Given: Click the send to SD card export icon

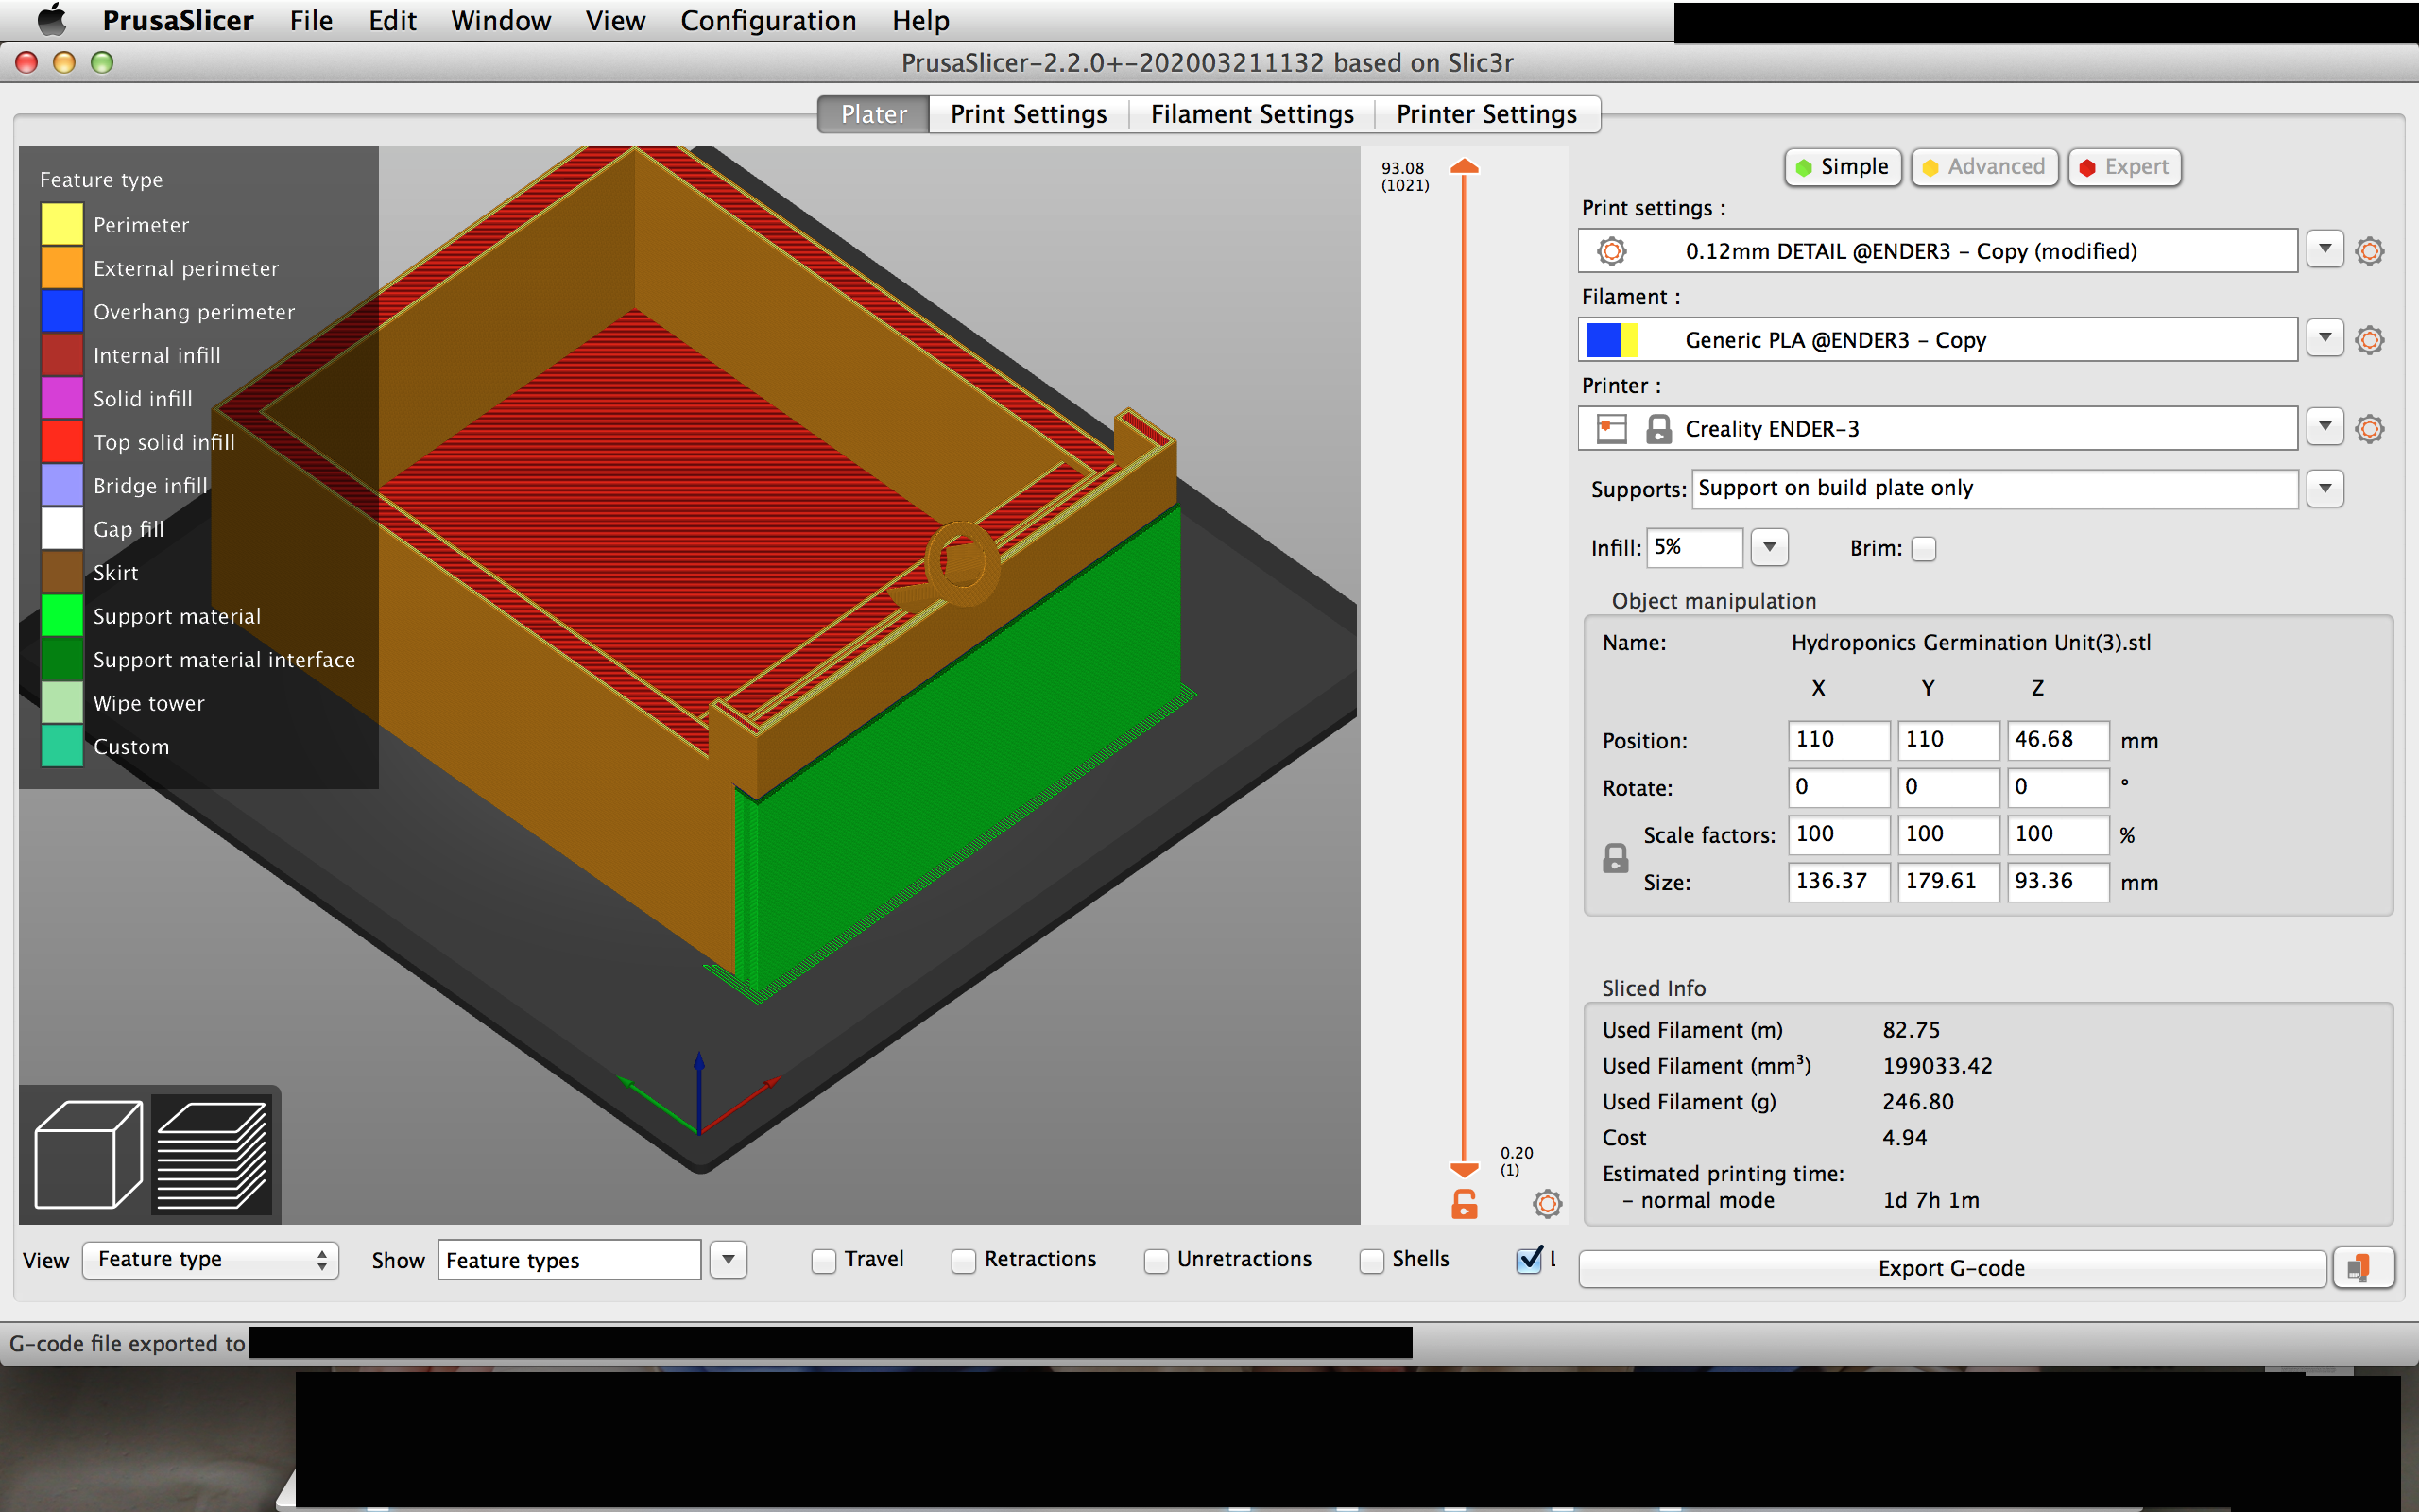Looking at the screenshot, I should (x=2363, y=1268).
